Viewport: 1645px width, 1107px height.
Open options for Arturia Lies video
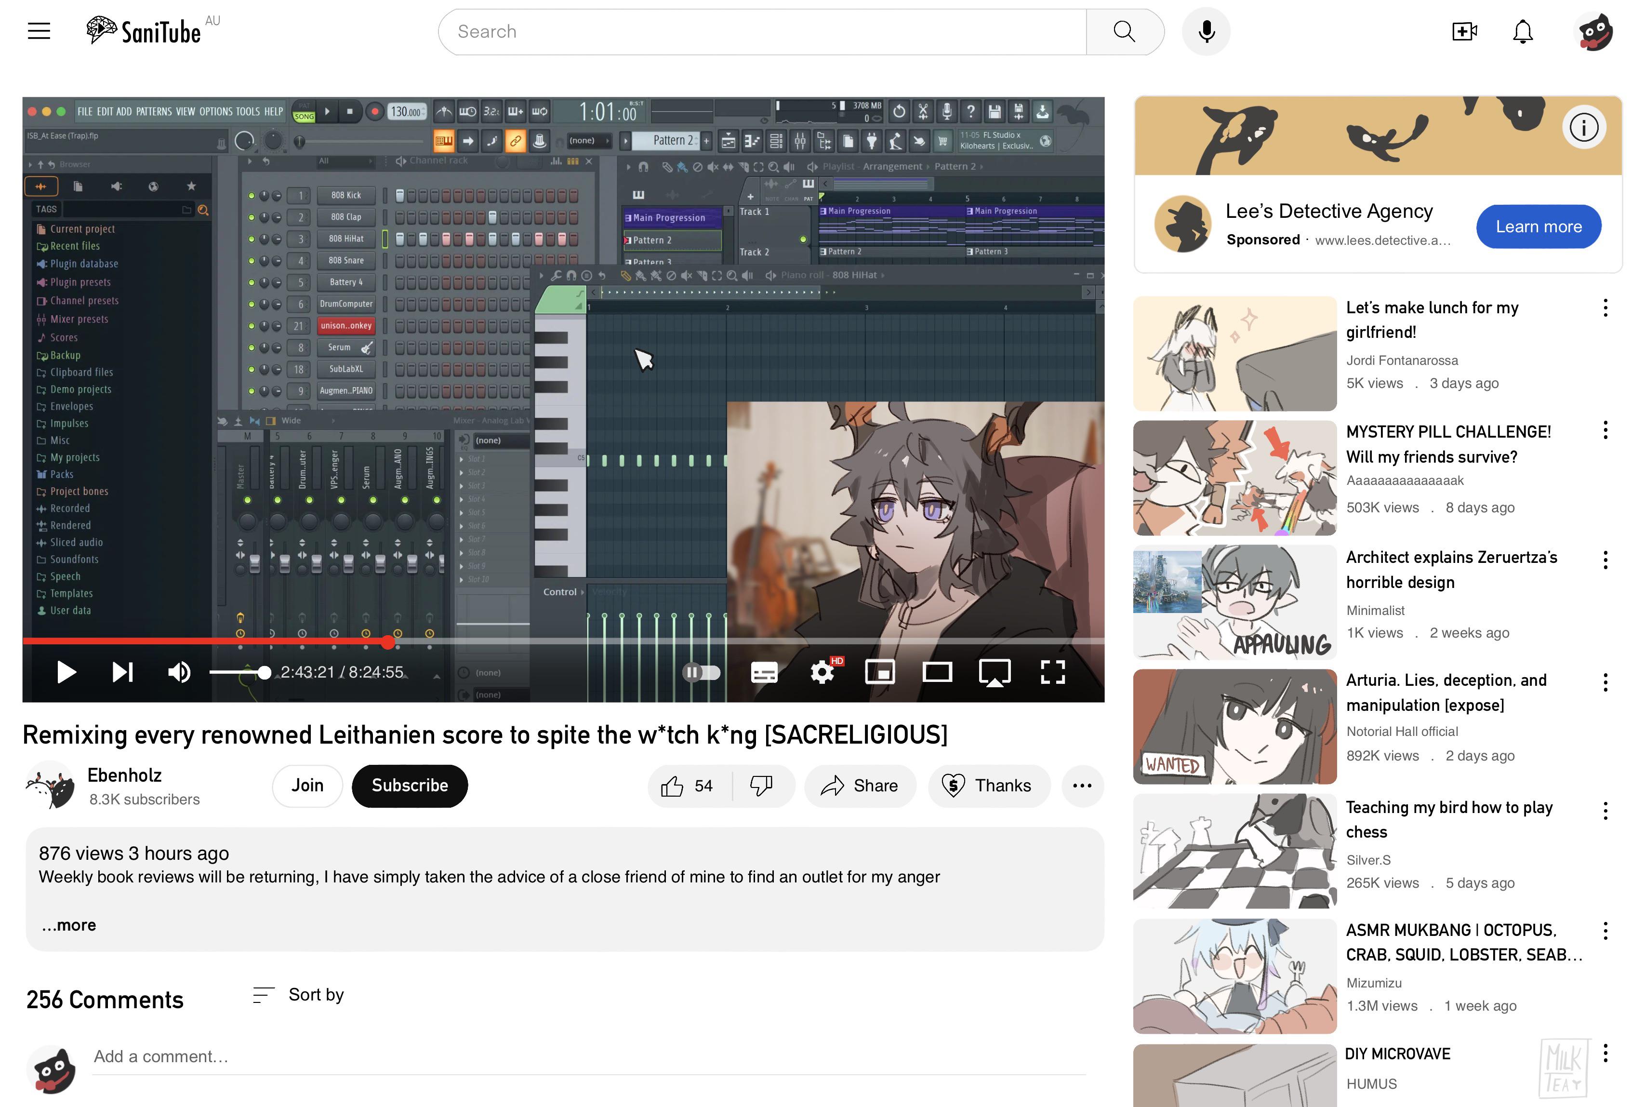pos(1605,682)
